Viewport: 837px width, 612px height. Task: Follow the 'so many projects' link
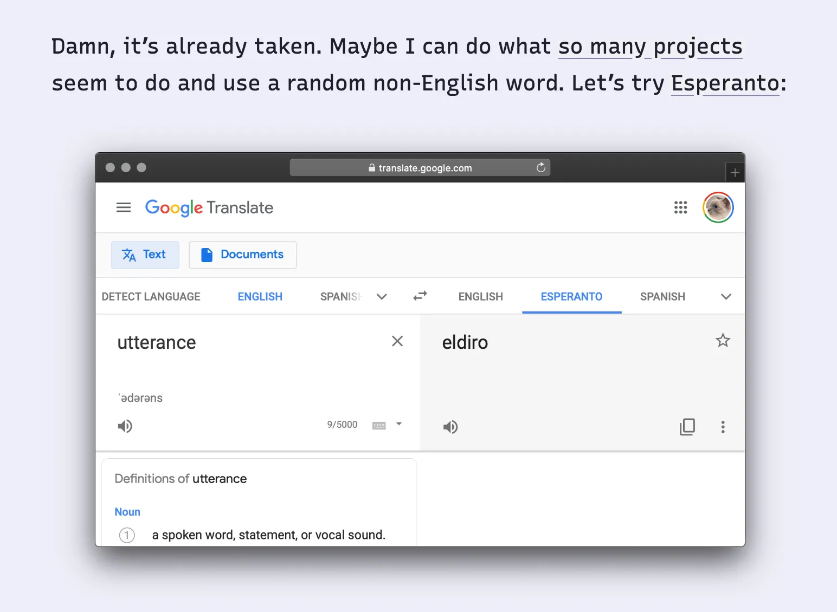point(650,47)
